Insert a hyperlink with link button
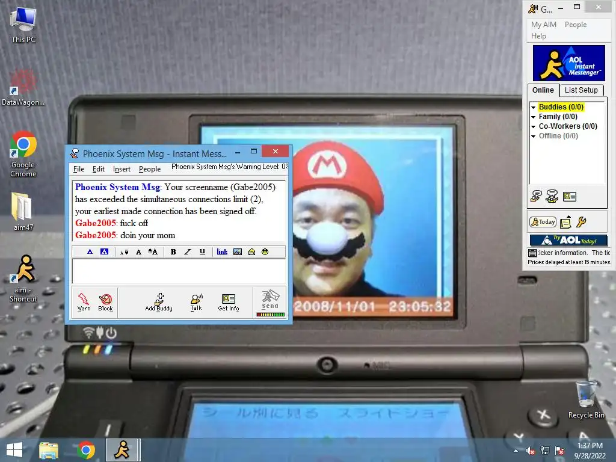The image size is (616, 462). coord(222,252)
